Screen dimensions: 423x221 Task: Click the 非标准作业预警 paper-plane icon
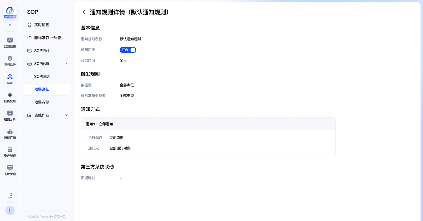[x=29, y=38]
